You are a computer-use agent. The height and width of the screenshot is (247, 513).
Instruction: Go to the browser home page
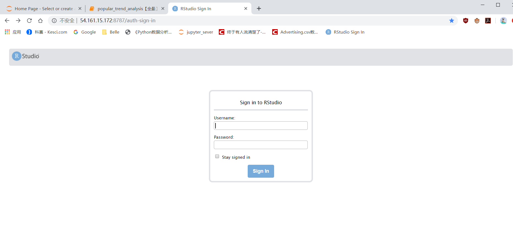(x=40, y=21)
